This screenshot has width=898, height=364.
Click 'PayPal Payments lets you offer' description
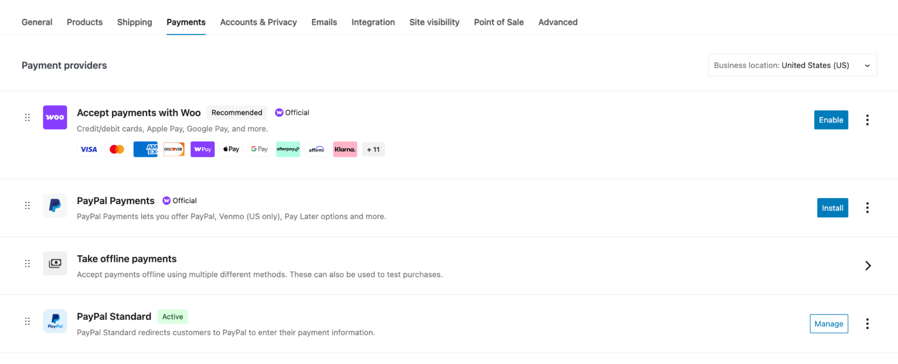click(231, 216)
